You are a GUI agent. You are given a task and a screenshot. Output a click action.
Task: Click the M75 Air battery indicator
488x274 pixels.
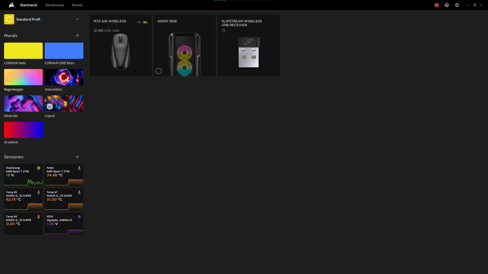145,22
